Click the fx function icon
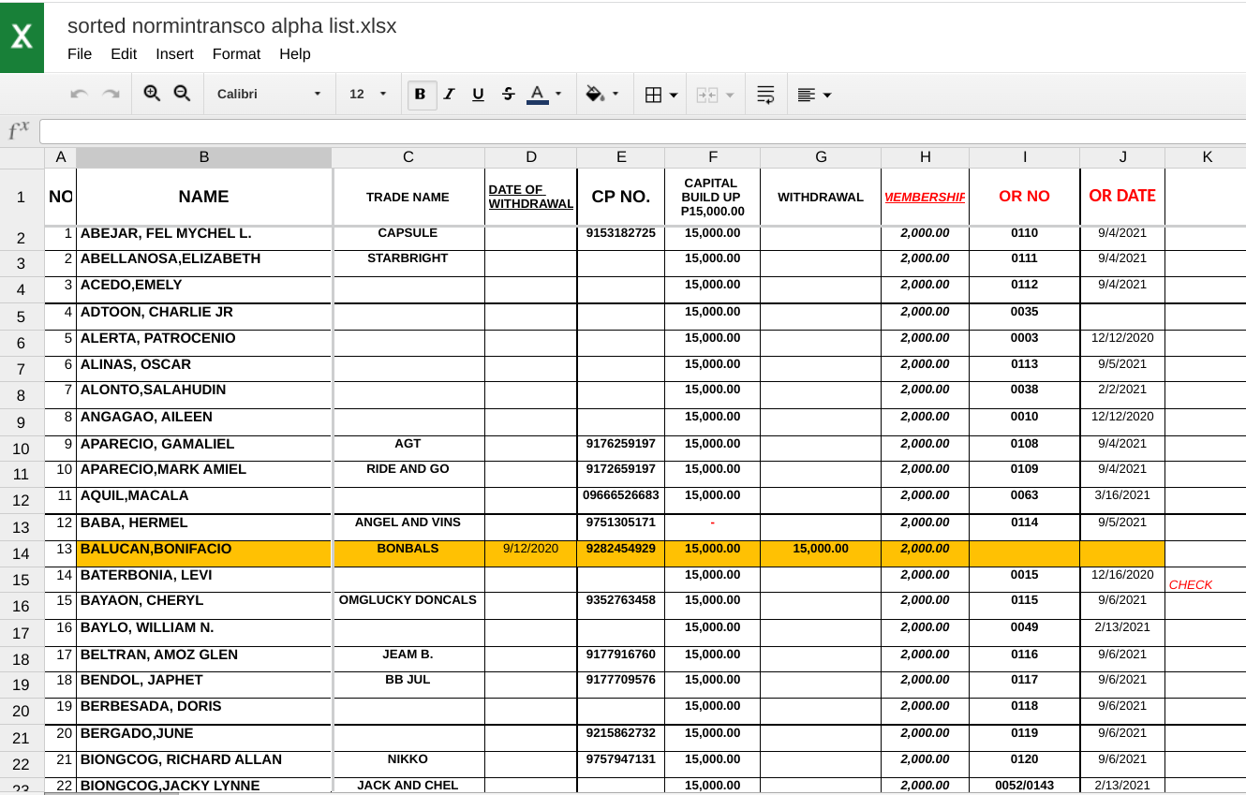 coord(19,131)
